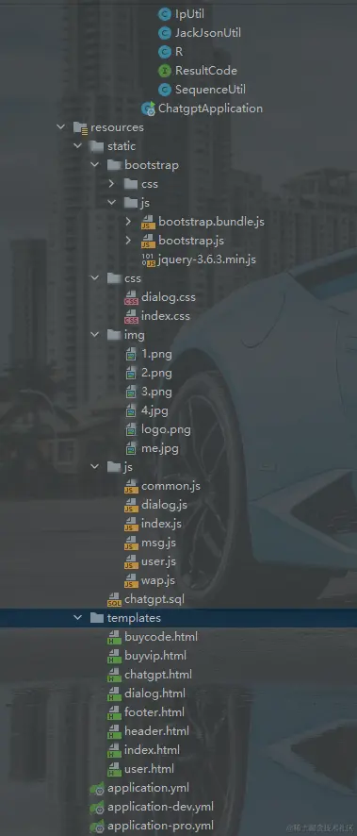Click the buycode.html file icon

tap(114, 637)
